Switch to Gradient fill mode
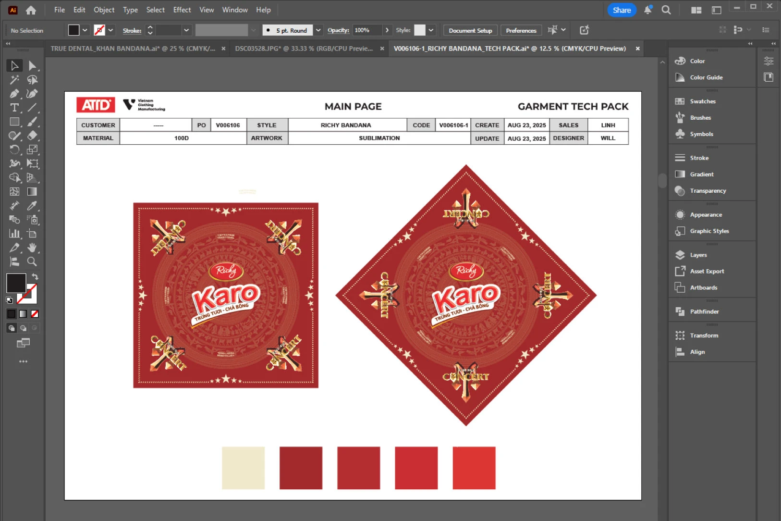 pyautogui.click(x=23, y=314)
